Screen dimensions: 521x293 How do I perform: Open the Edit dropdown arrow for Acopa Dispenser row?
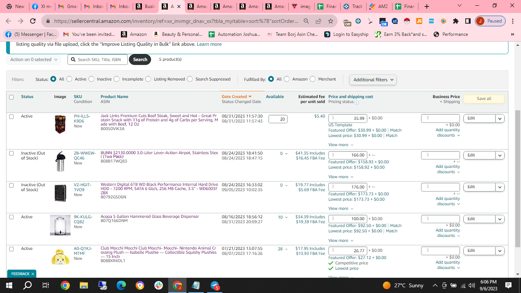(x=500, y=219)
